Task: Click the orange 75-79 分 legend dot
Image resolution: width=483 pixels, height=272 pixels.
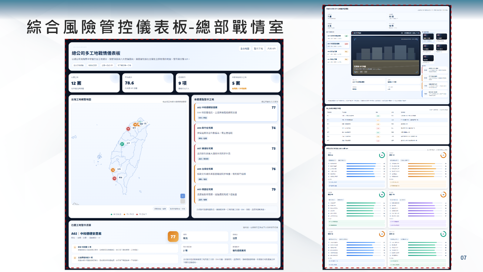Action: (124, 214)
